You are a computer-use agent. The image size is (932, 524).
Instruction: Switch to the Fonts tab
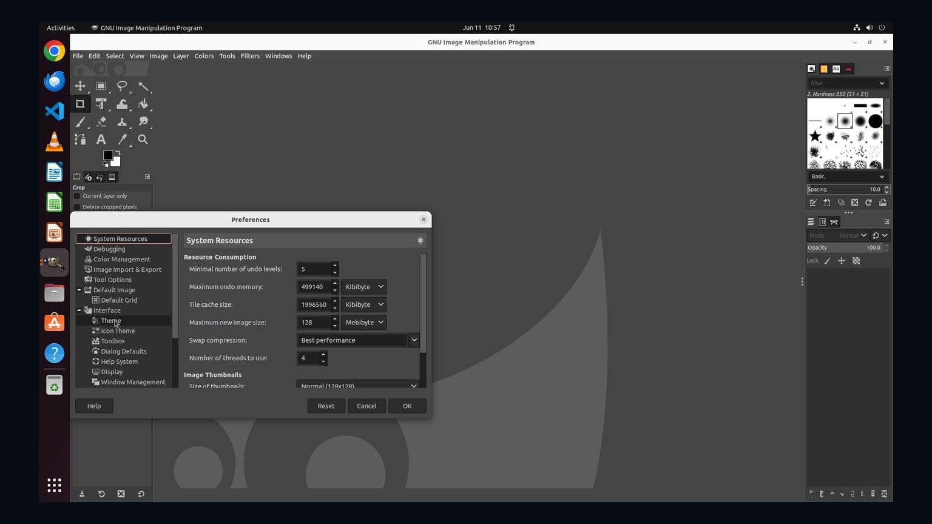pos(836,69)
